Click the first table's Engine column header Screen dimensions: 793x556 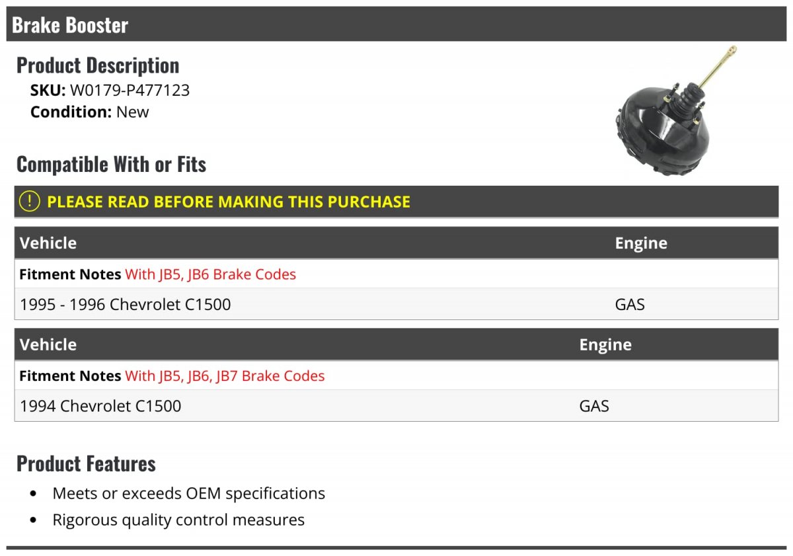point(641,243)
